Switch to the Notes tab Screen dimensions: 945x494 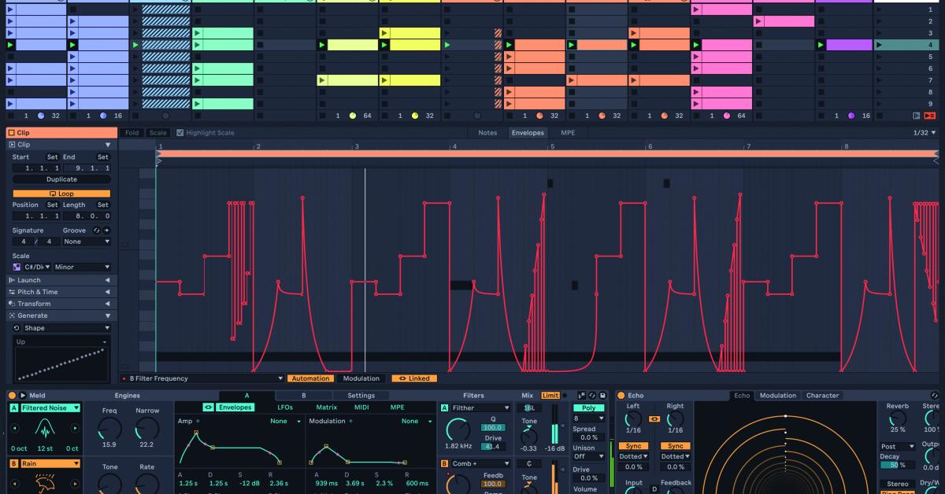point(487,133)
